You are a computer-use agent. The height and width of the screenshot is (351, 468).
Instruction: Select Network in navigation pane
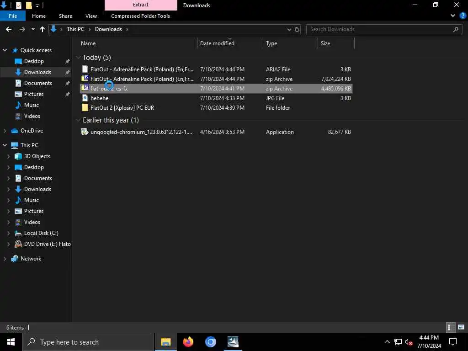(x=31, y=259)
